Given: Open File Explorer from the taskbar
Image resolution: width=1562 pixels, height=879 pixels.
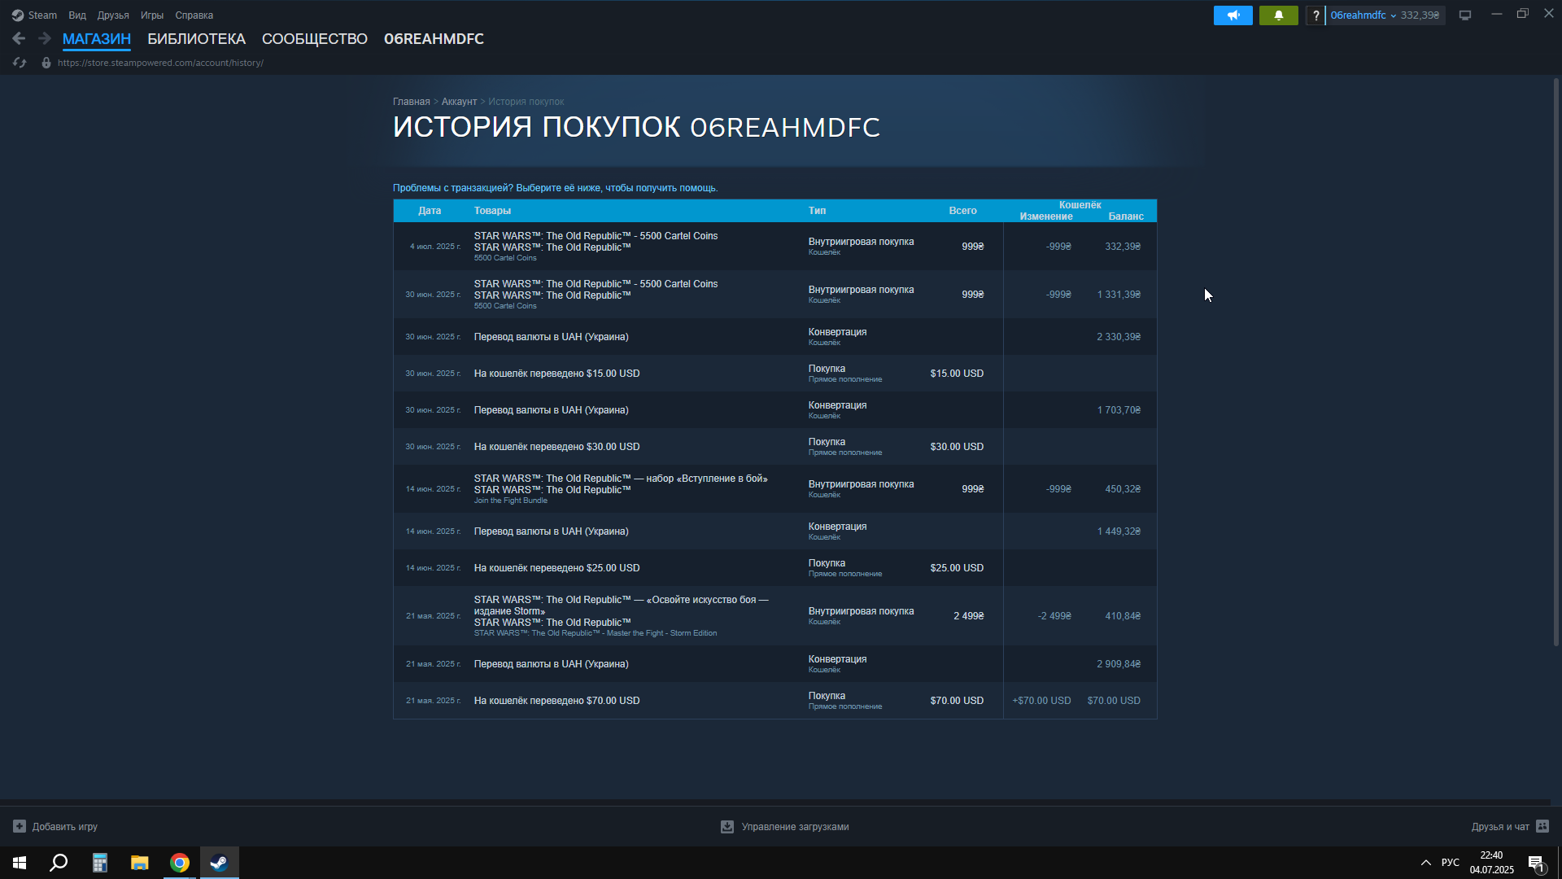Looking at the screenshot, I should [x=140, y=863].
